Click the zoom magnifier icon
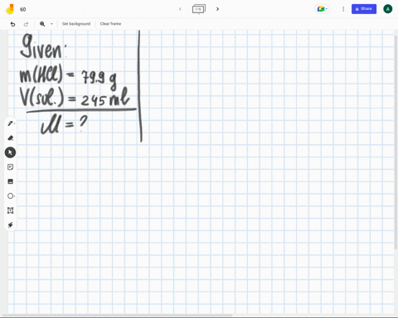This screenshot has height=318, width=398. (x=42, y=24)
